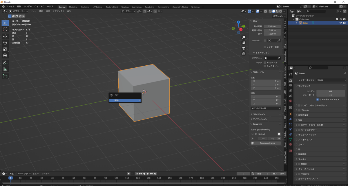Viewport: 348px width, 186px height.
Task: Switch to the Shading workspace tab
Action: [125, 7]
